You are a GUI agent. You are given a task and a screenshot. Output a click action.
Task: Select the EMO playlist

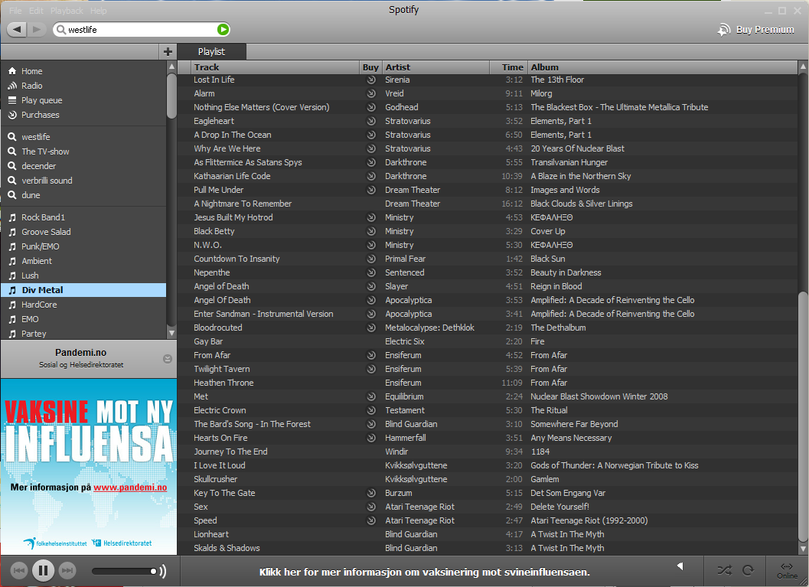[29, 319]
